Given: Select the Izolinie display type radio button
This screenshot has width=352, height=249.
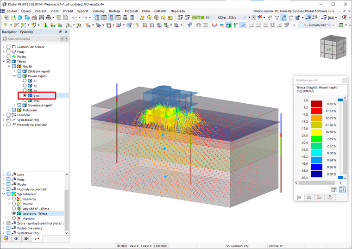Looking at the screenshot, I should click(x=14, y=204).
